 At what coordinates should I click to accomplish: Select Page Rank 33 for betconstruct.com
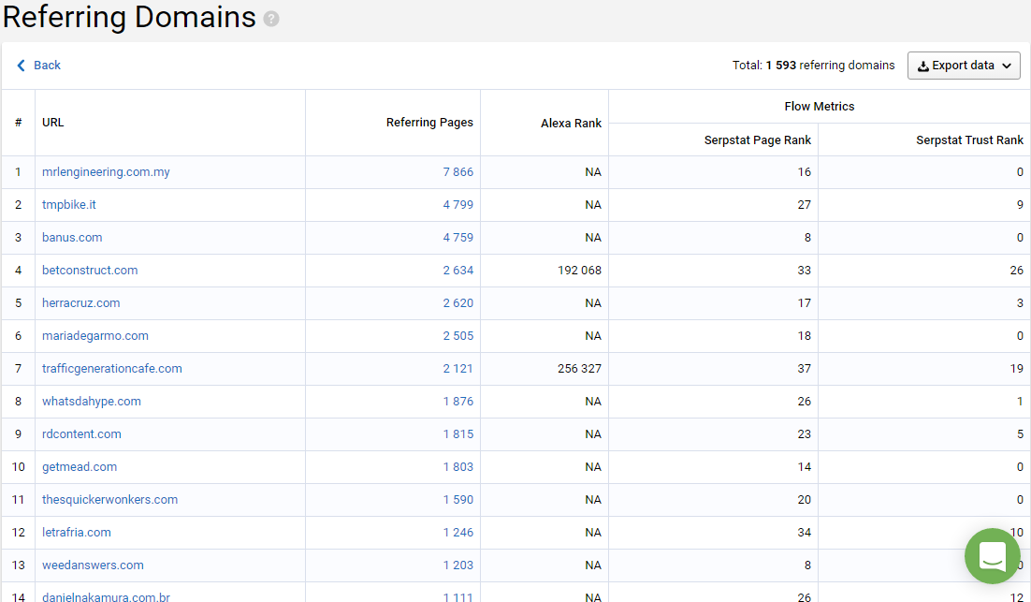tap(805, 271)
